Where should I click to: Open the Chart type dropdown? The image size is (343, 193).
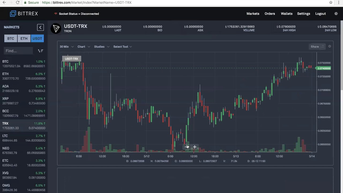[84, 47]
